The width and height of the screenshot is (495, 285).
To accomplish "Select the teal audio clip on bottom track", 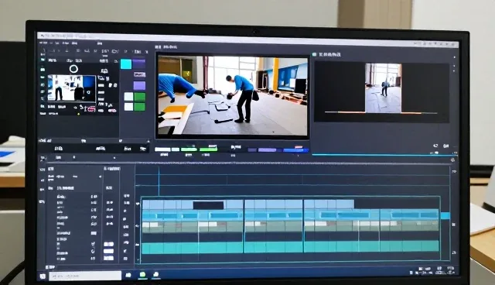I will (291, 247).
